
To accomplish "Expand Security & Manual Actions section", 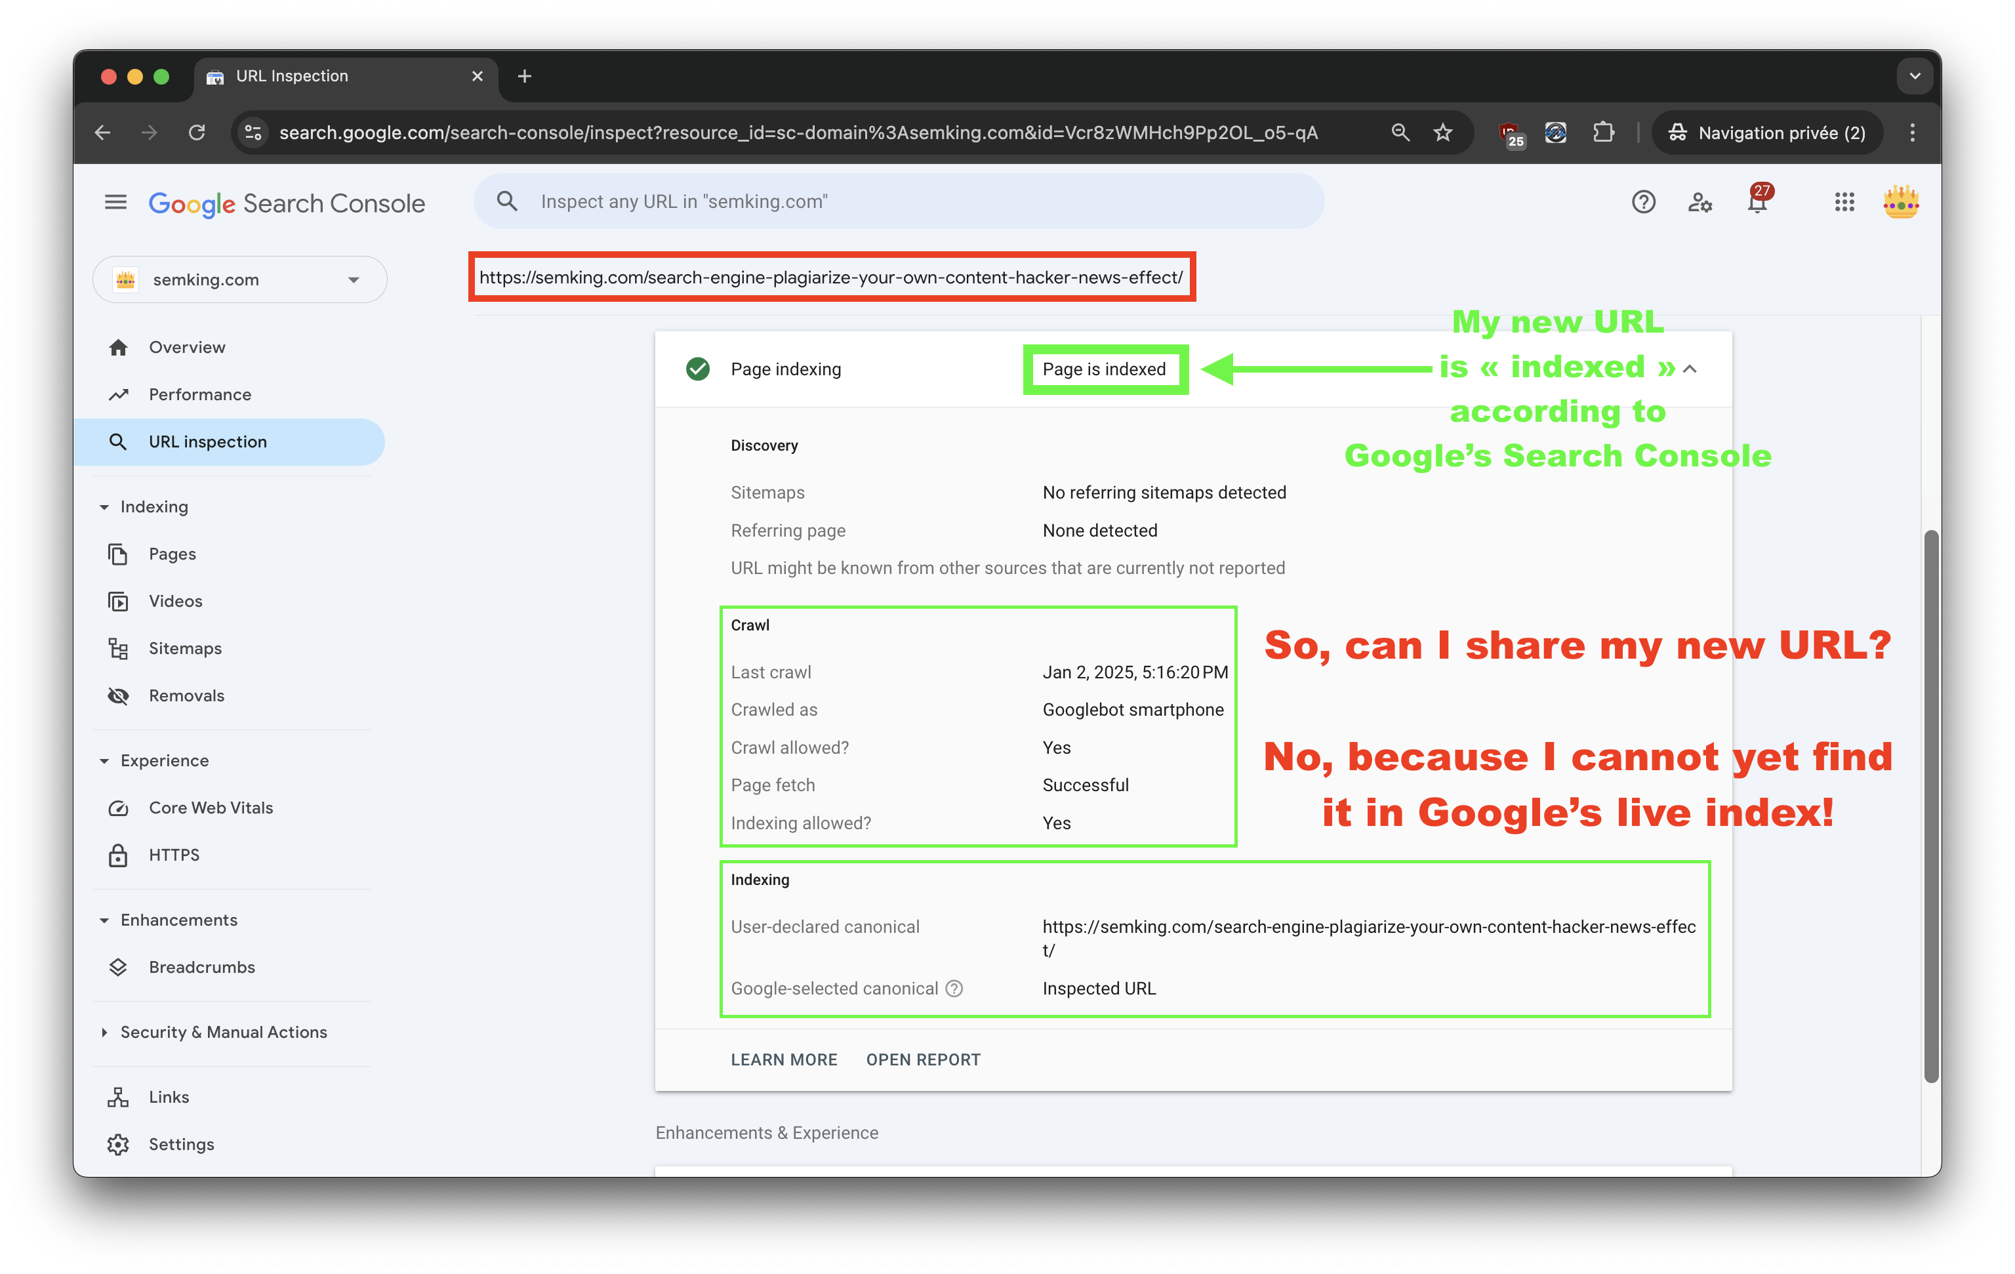I will [104, 1033].
